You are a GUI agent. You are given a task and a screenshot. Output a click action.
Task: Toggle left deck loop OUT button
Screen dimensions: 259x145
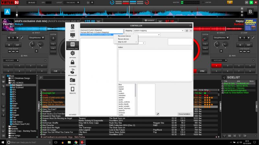(17, 45)
